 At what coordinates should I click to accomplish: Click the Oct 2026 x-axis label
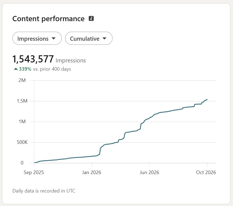coord(206,172)
